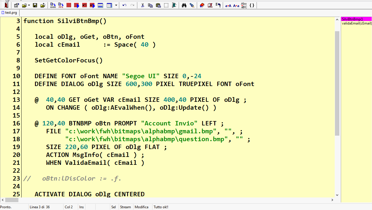Screen dimensions: 372x210
Task: Convert selection to uppercase with a→A icon
Action: click(x=228, y=5)
